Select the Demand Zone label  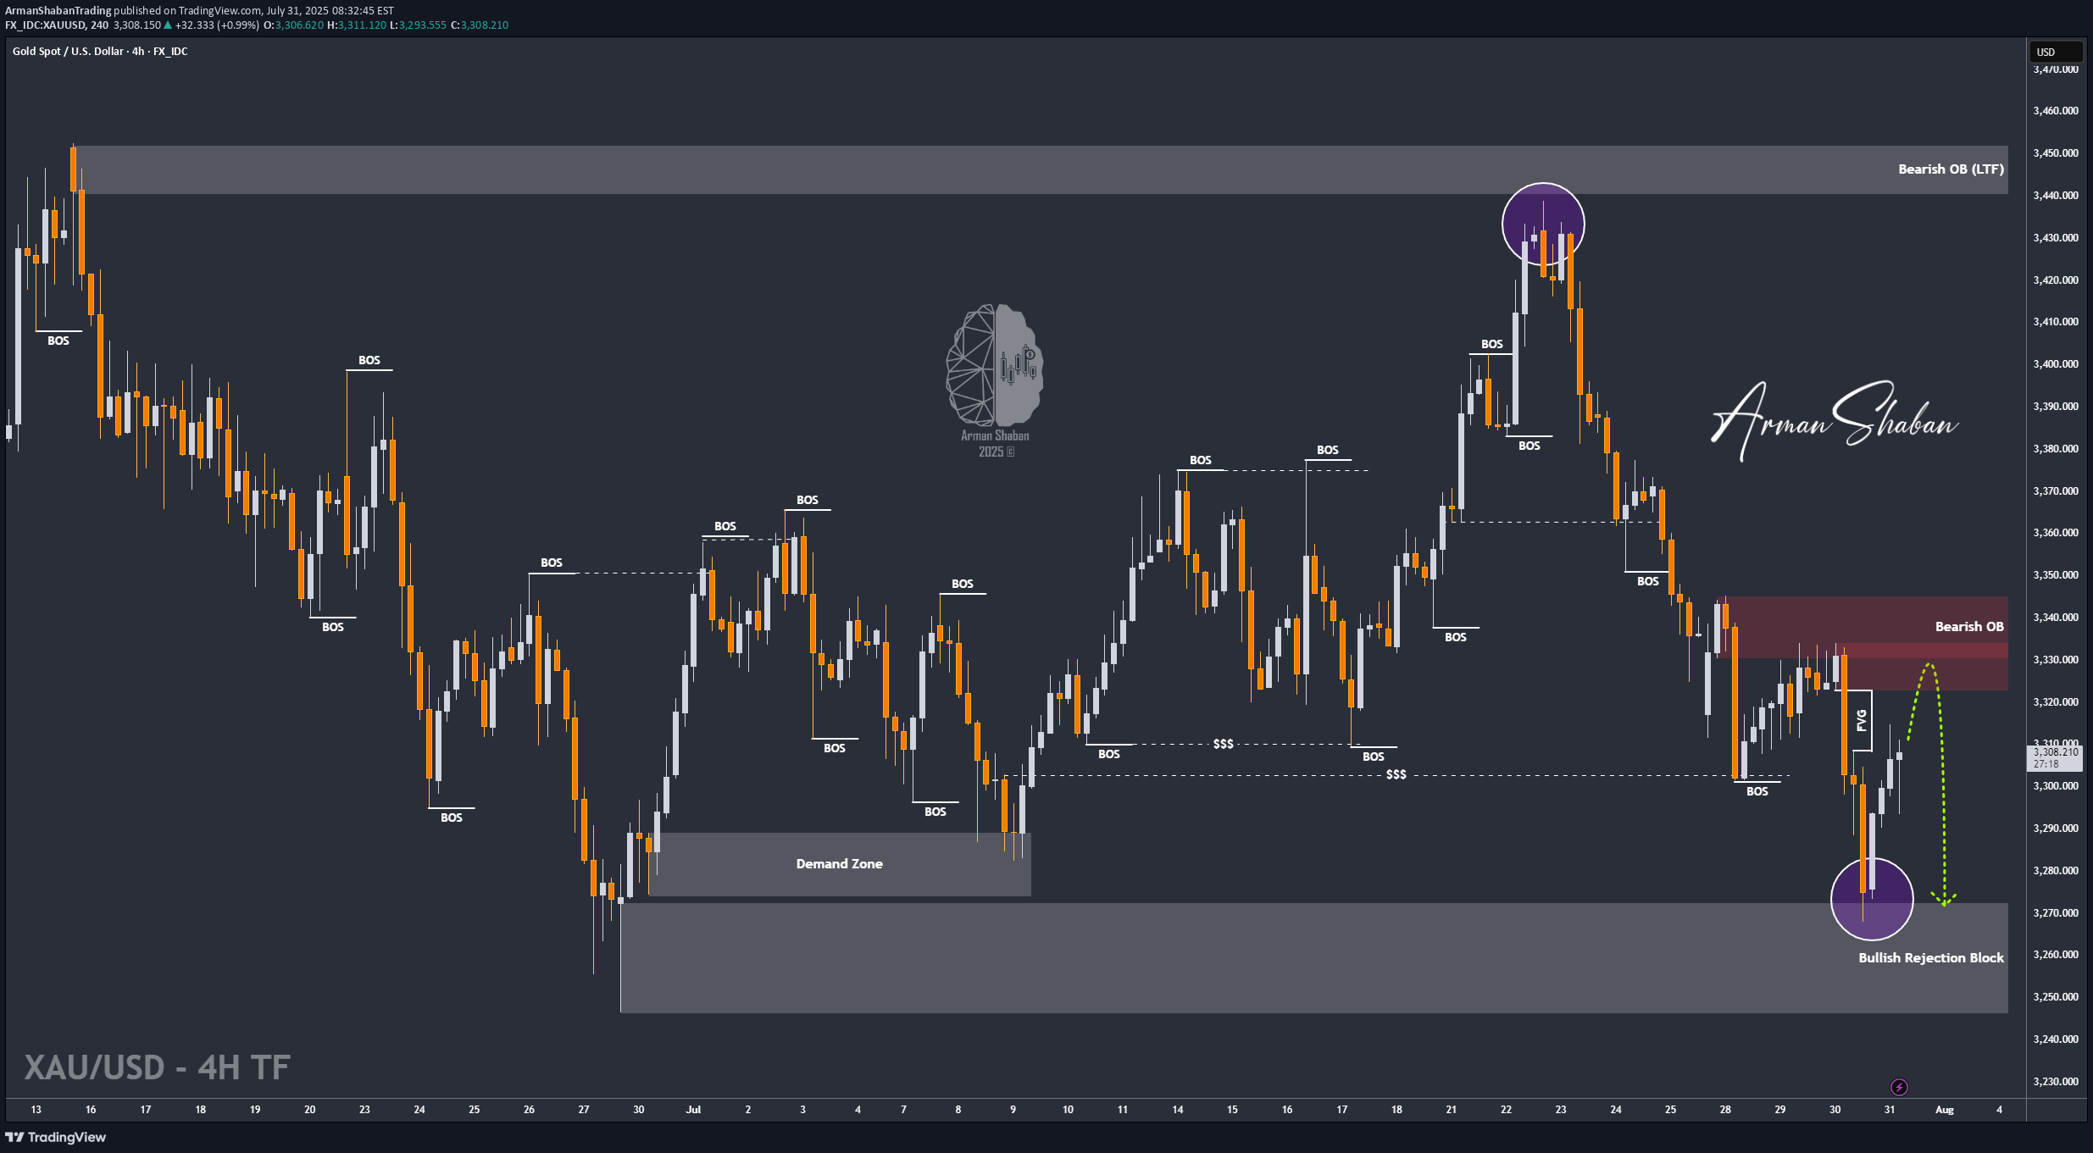(839, 863)
